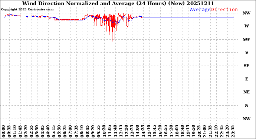The width and height of the screenshot is (256, 139).
Task: Click the time label '12:50'
Action: pos(126,132)
